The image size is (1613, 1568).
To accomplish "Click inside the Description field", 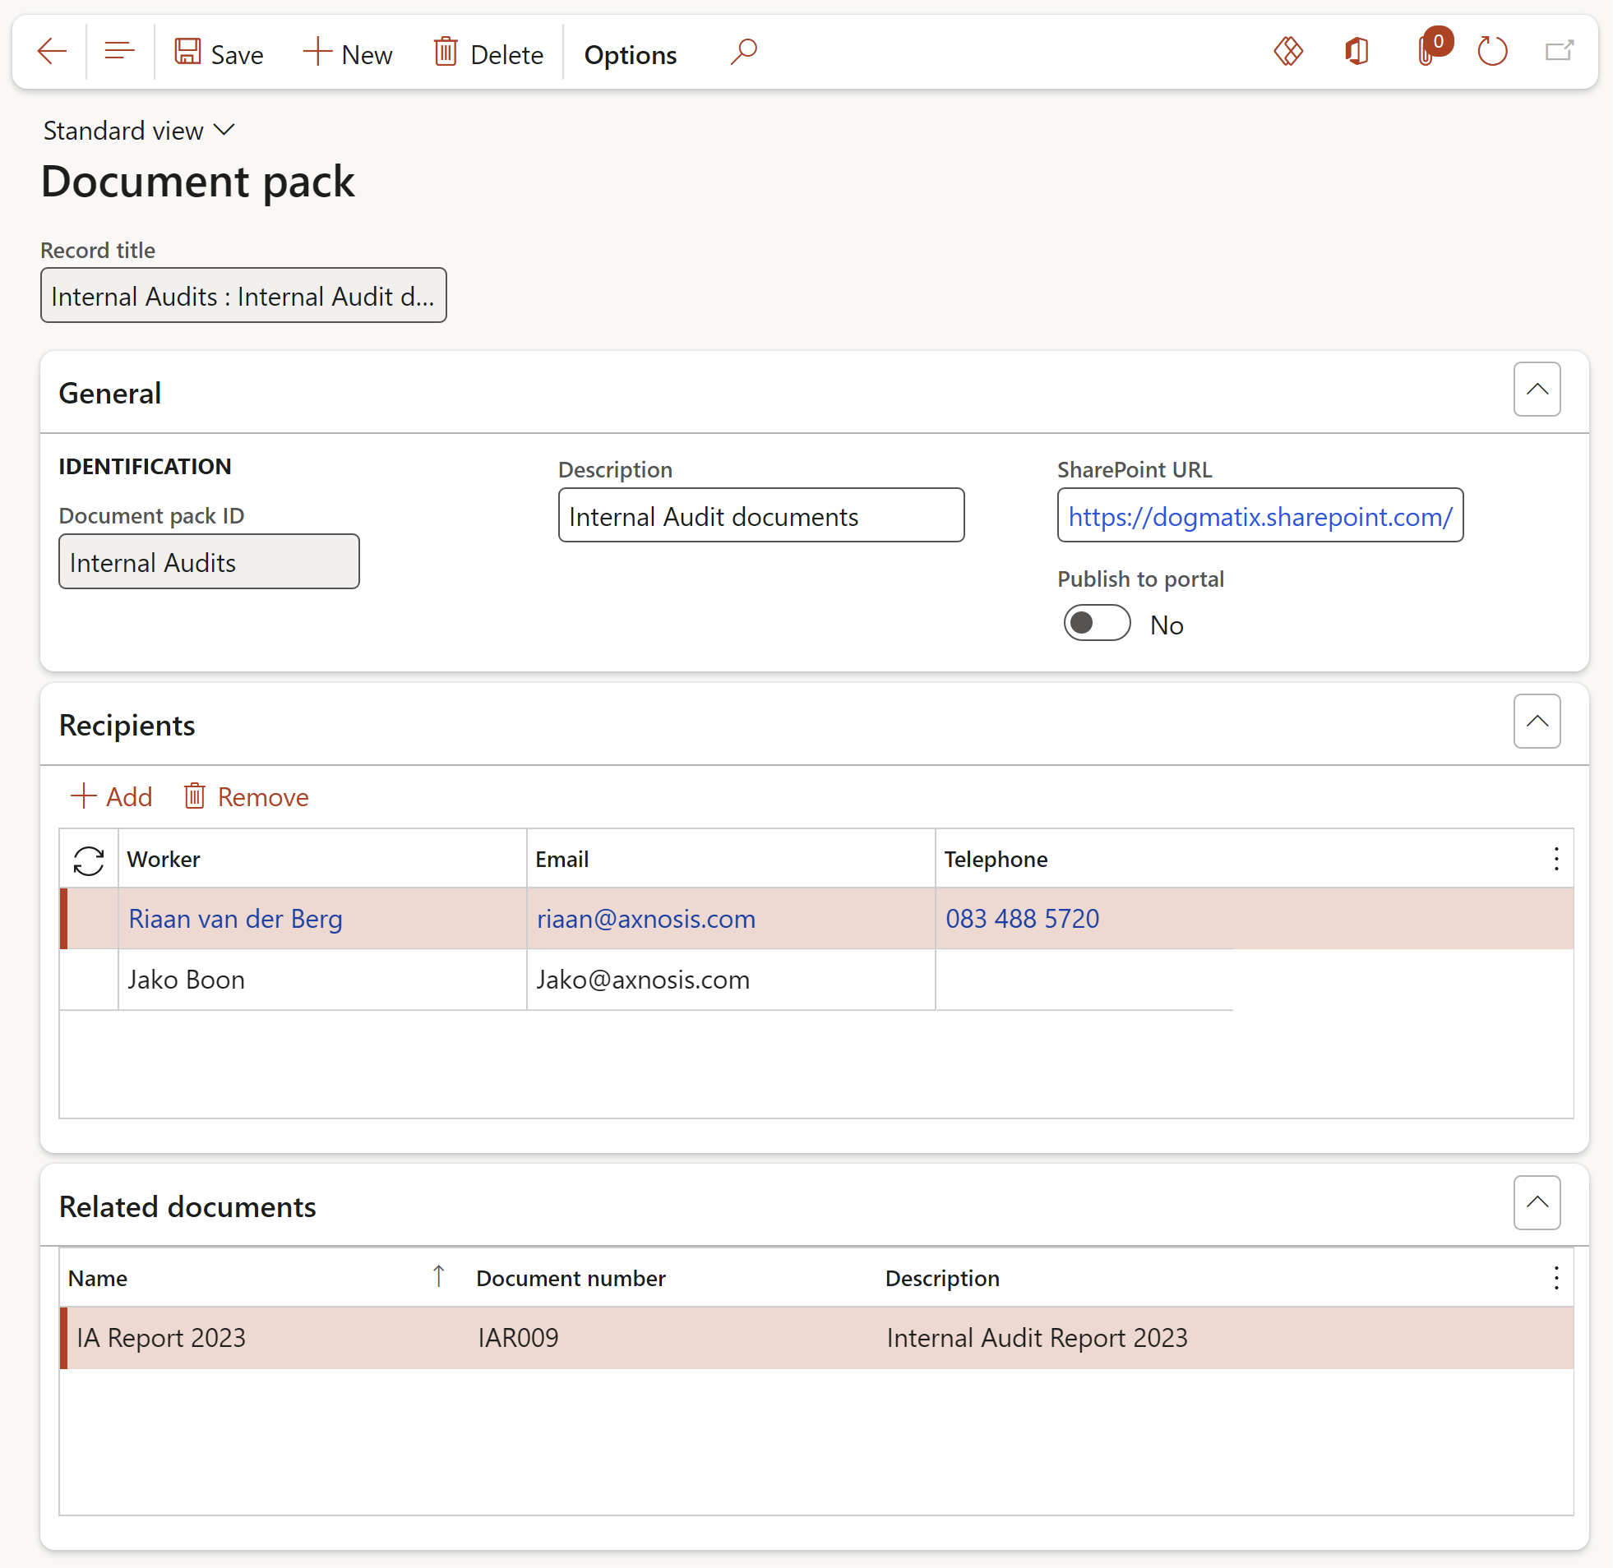I will tap(760, 515).
